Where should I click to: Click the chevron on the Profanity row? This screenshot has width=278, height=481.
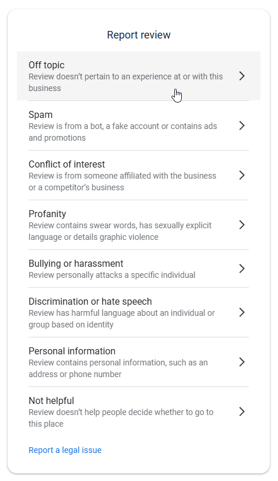click(242, 225)
